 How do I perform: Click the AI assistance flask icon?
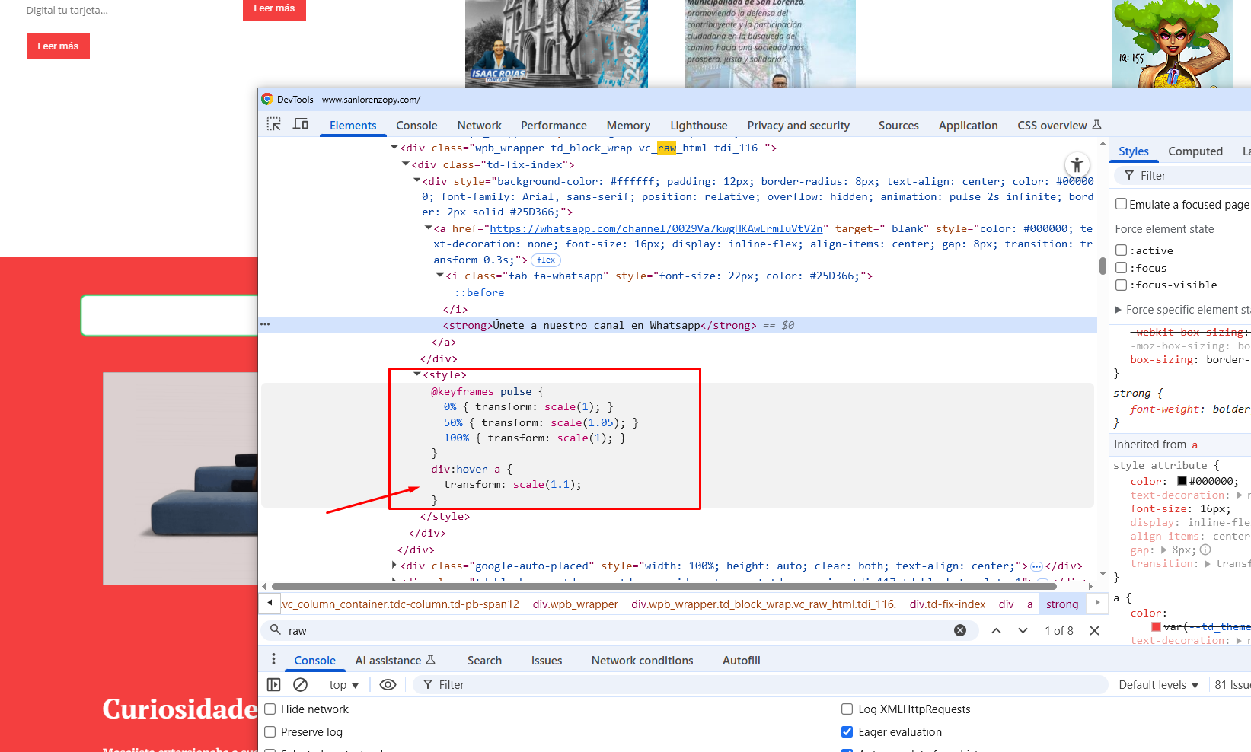click(x=430, y=660)
